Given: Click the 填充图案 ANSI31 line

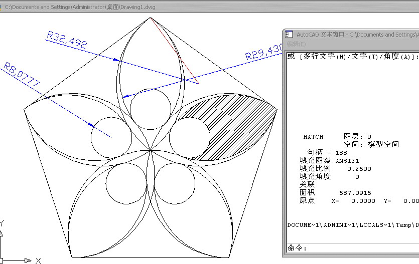Looking at the screenshot, I should tap(329, 160).
